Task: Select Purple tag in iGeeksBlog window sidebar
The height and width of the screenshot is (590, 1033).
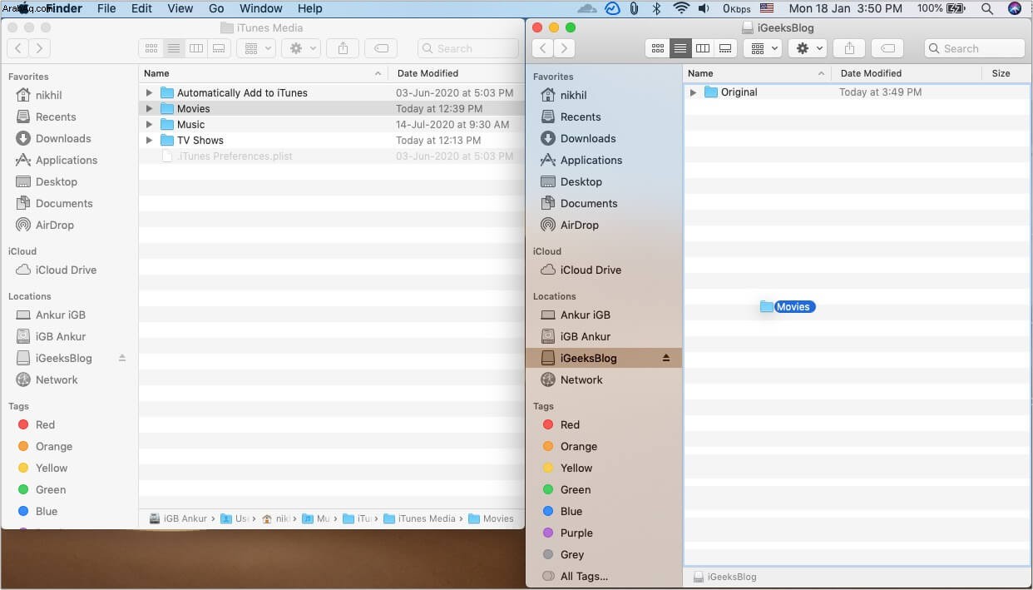Action: pos(576,533)
